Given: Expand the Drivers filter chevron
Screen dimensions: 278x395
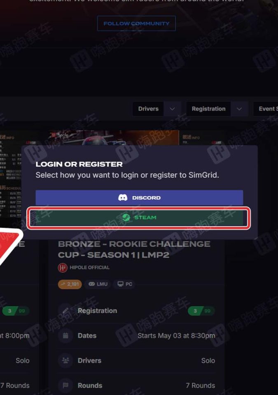Looking at the screenshot, I should (x=172, y=109).
